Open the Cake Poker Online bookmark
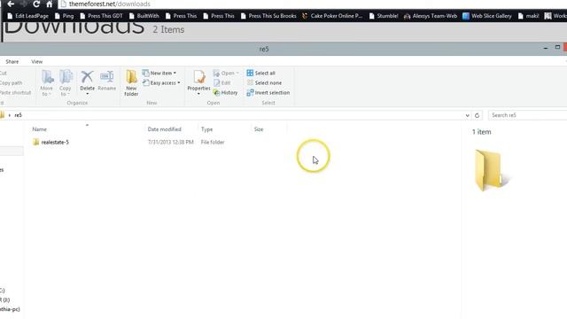Image resolution: width=567 pixels, height=319 pixels. [332, 16]
